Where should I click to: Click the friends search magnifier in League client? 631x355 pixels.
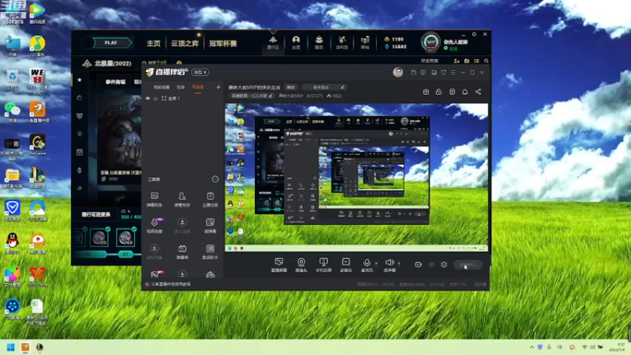coord(487,62)
